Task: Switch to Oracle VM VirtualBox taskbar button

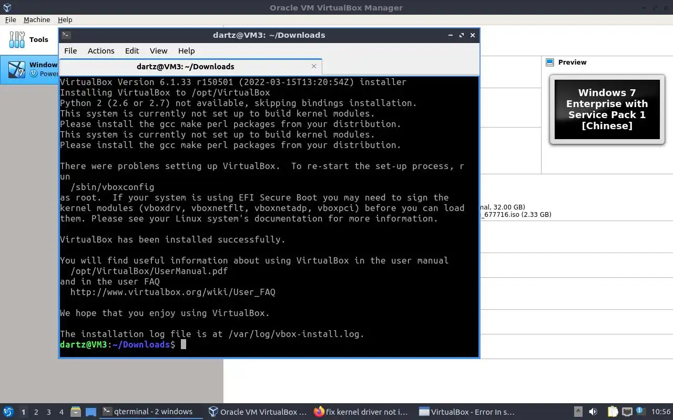Action: point(258,412)
